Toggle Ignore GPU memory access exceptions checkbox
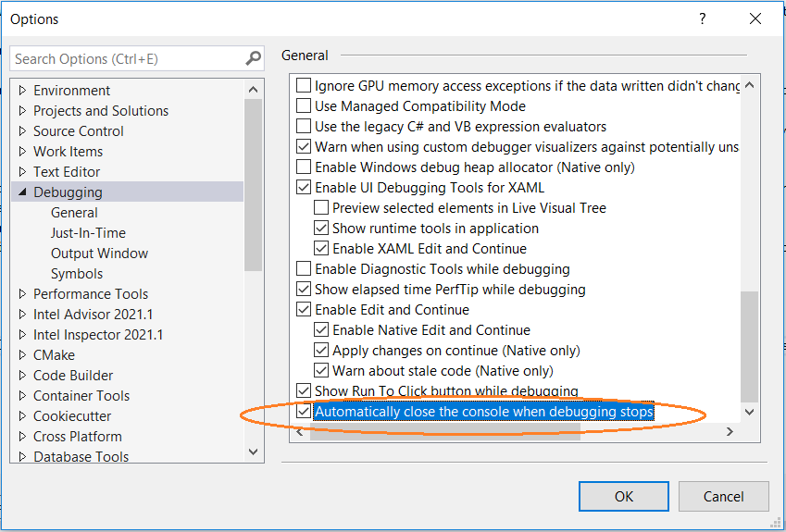786x532 pixels. click(x=304, y=86)
